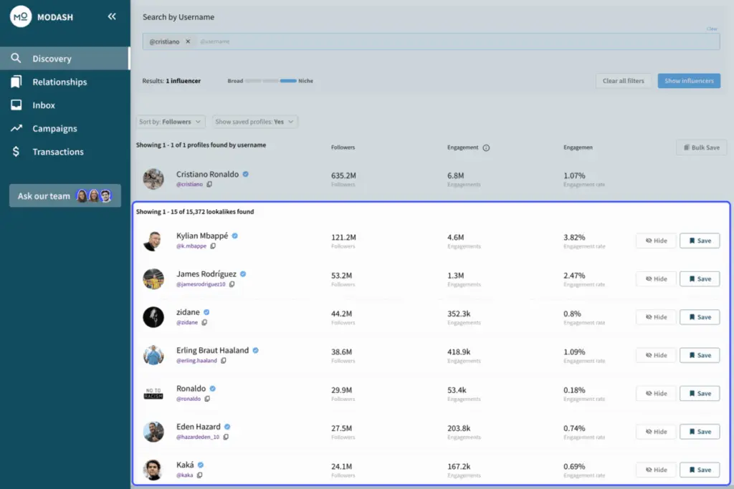The height and width of the screenshot is (489, 734).
Task: Hide Eden Hazard from the list
Action: [x=655, y=432]
